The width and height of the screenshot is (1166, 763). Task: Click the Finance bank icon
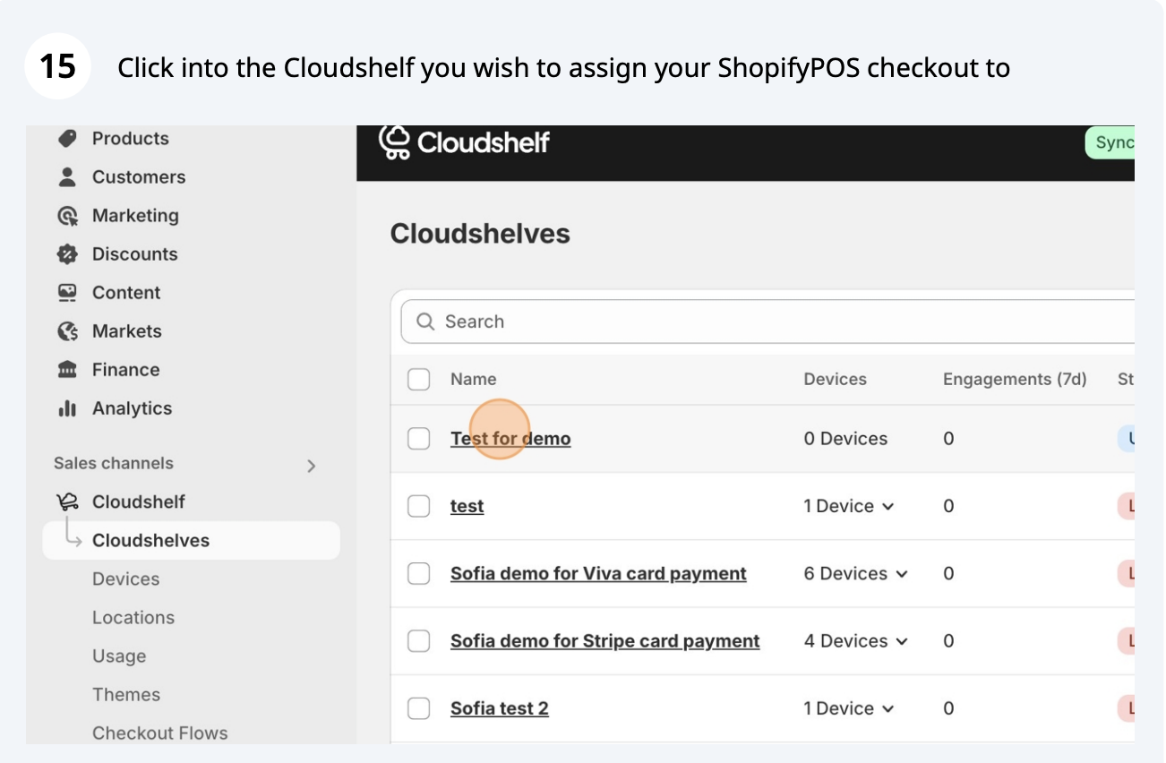click(67, 370)
